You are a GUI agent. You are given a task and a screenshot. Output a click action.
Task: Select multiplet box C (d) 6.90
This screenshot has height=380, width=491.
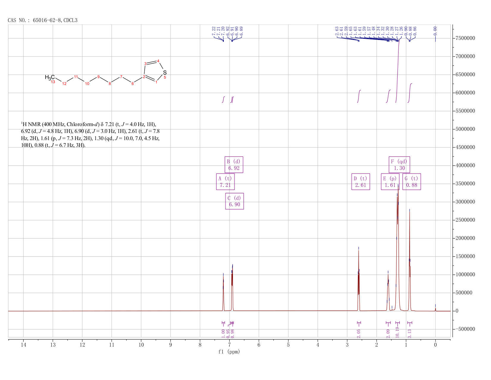234,201
